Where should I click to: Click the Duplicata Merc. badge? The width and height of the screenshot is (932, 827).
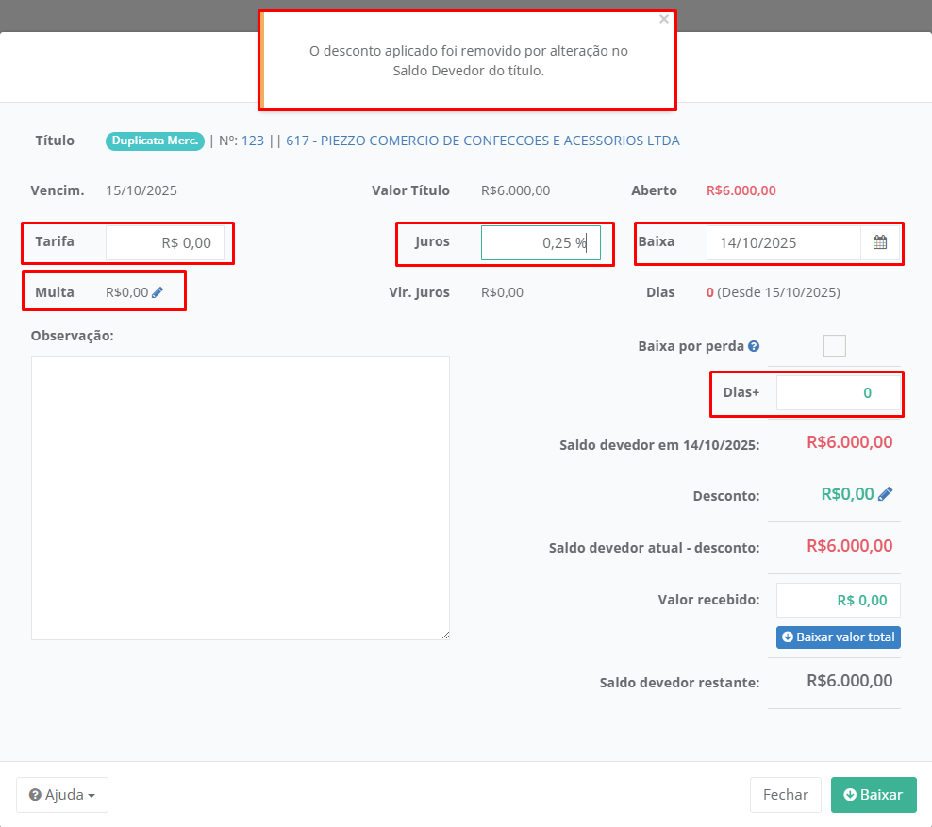[155, 141]
